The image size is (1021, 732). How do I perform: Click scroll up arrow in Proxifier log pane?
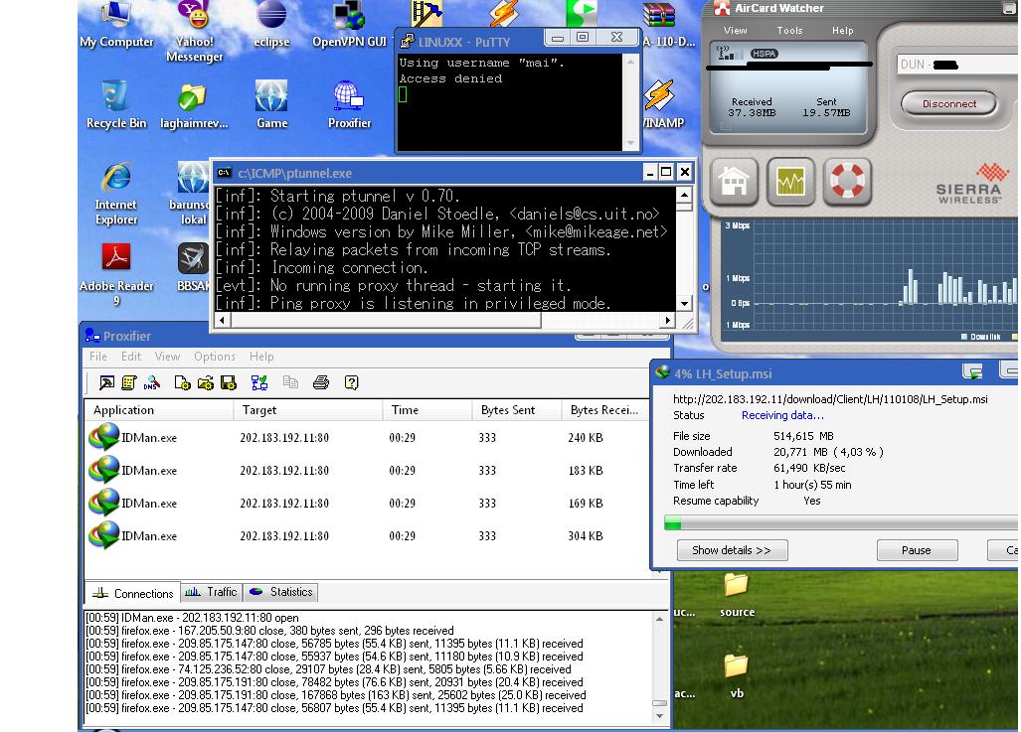(659, 619)
